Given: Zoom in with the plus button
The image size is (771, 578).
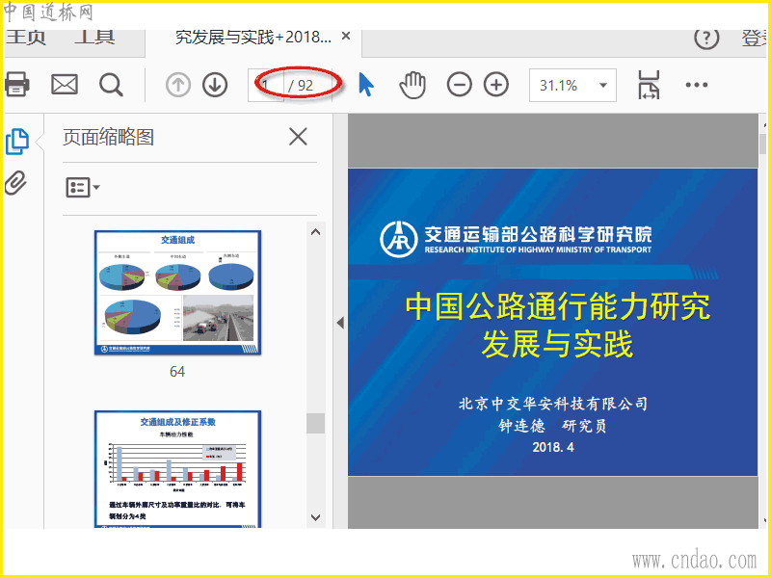Looking at the screenshot, I should tap(496, 85).
